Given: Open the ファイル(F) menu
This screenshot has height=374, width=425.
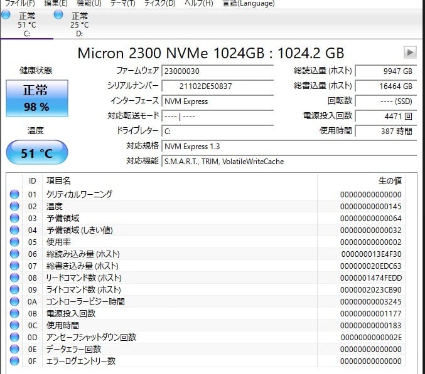Looking at the screenshot, I should pos(19,4).
